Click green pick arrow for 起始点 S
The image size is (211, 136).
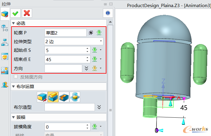(95, 50)
